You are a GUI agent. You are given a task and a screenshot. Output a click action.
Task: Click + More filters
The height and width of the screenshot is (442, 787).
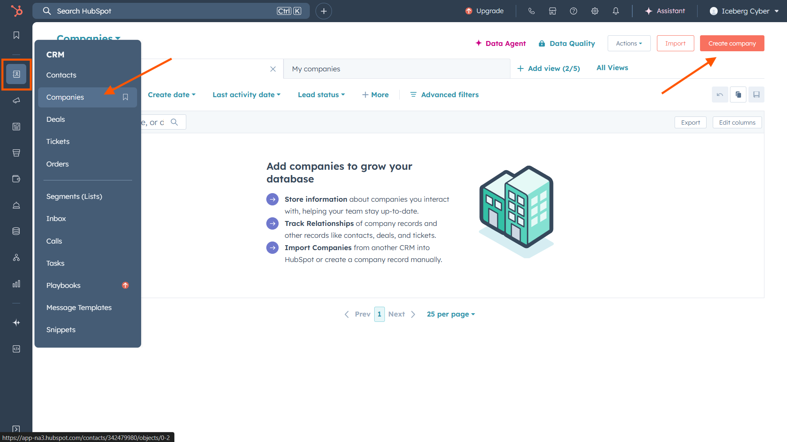click(x=375, y=95)
